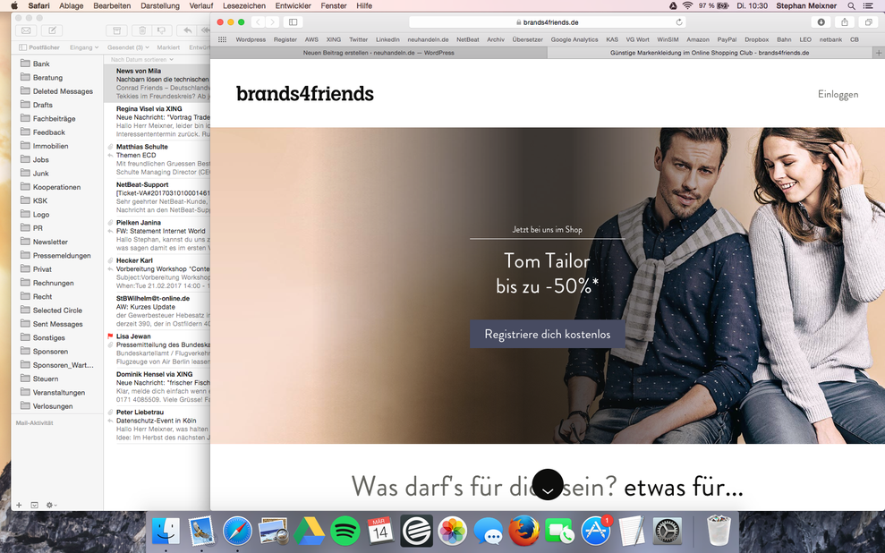Image resolution: width=885 pixels, height=553 pixels.
Task: Open Photos app from the Dock
Action: click(x=453, y=531)
